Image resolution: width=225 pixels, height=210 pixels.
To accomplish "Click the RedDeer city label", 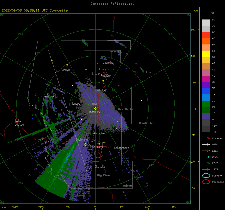I will coord(106,76).
